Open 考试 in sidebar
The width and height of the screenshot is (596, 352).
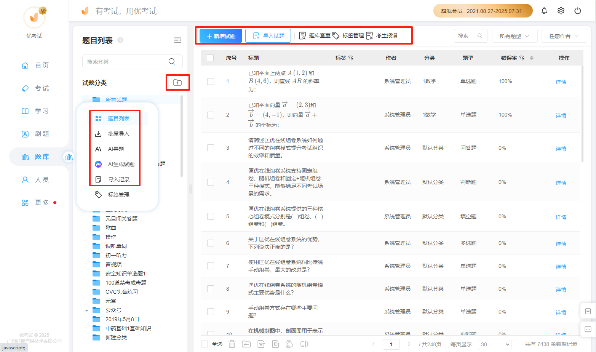point(35,88)
